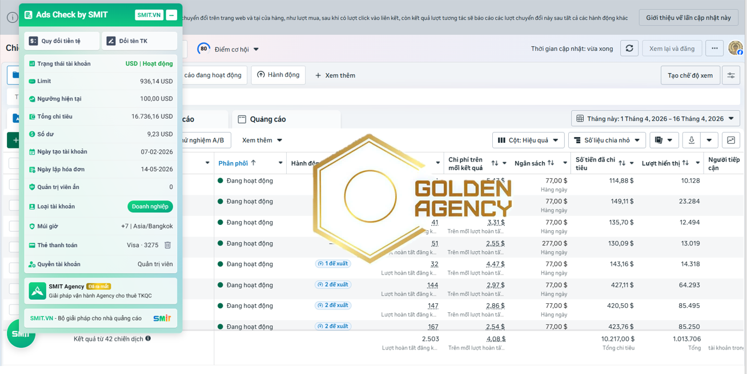Click the Người tiếp cận column header

pyautogui.click(x=724, y=164)
